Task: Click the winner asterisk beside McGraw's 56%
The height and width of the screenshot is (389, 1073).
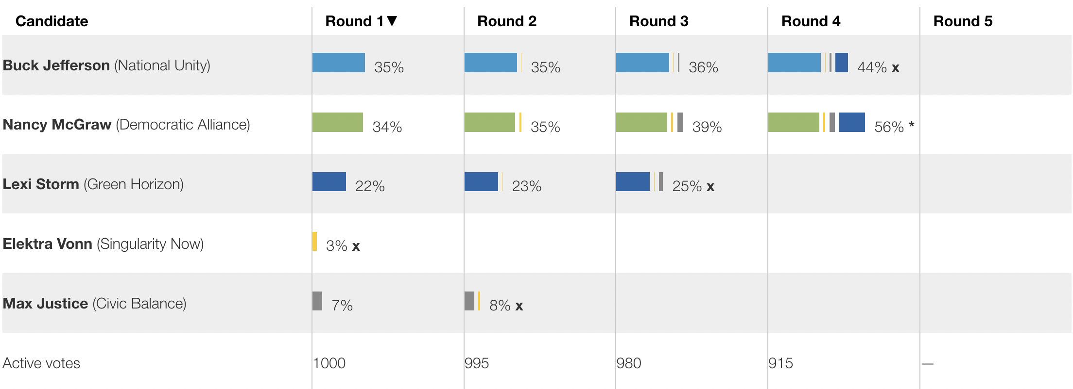Action: [x=911, y=125]
